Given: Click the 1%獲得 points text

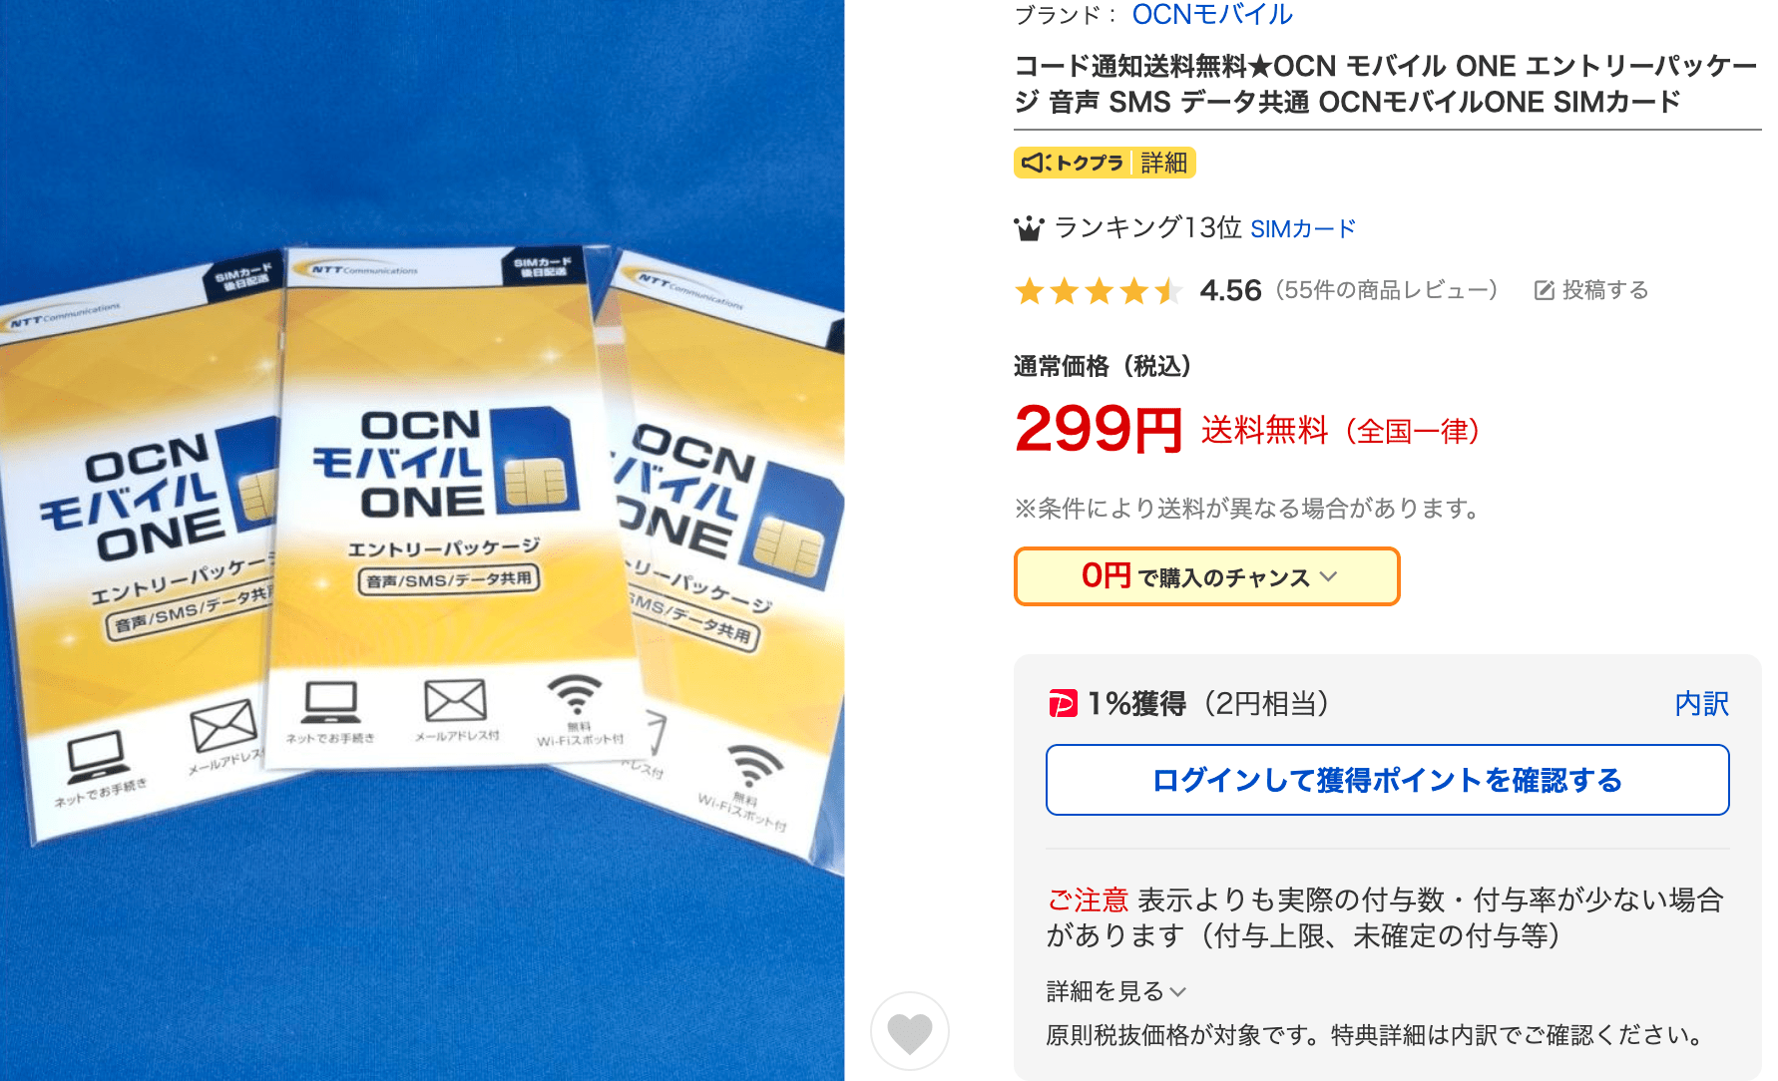Looking at the screenshot, I should pos(1136,704).
